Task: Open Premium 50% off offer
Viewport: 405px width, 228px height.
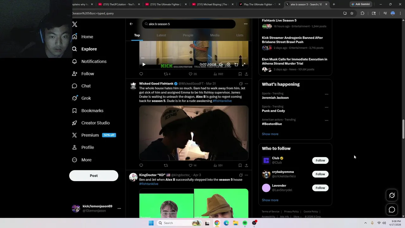Action: pyautogui.click(x=94, y=135)
